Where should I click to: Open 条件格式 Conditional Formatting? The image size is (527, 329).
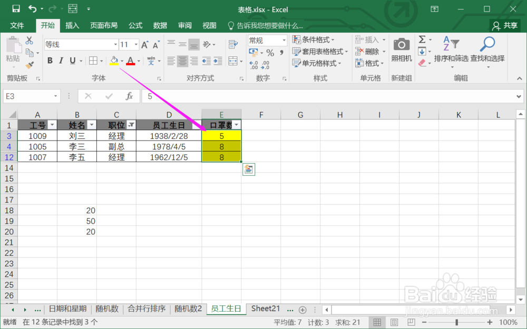[314, 39]
